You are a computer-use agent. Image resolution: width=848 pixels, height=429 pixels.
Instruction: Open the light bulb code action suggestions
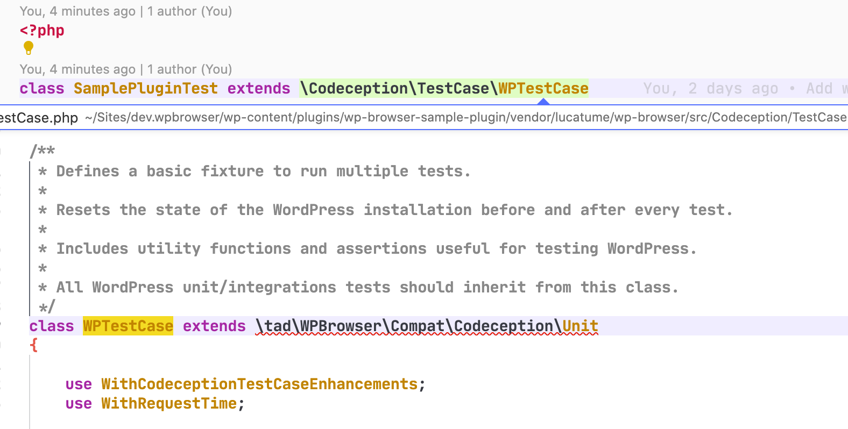pos(28,48)
